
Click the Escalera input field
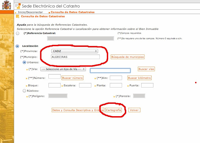click(x=85, y=85)
